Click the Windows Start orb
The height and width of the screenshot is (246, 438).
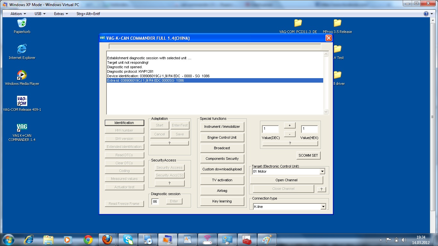(x=8, y=240)
